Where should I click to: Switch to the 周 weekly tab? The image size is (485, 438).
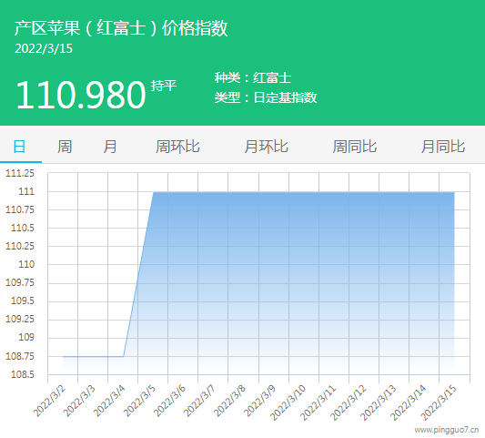[65, 147]
